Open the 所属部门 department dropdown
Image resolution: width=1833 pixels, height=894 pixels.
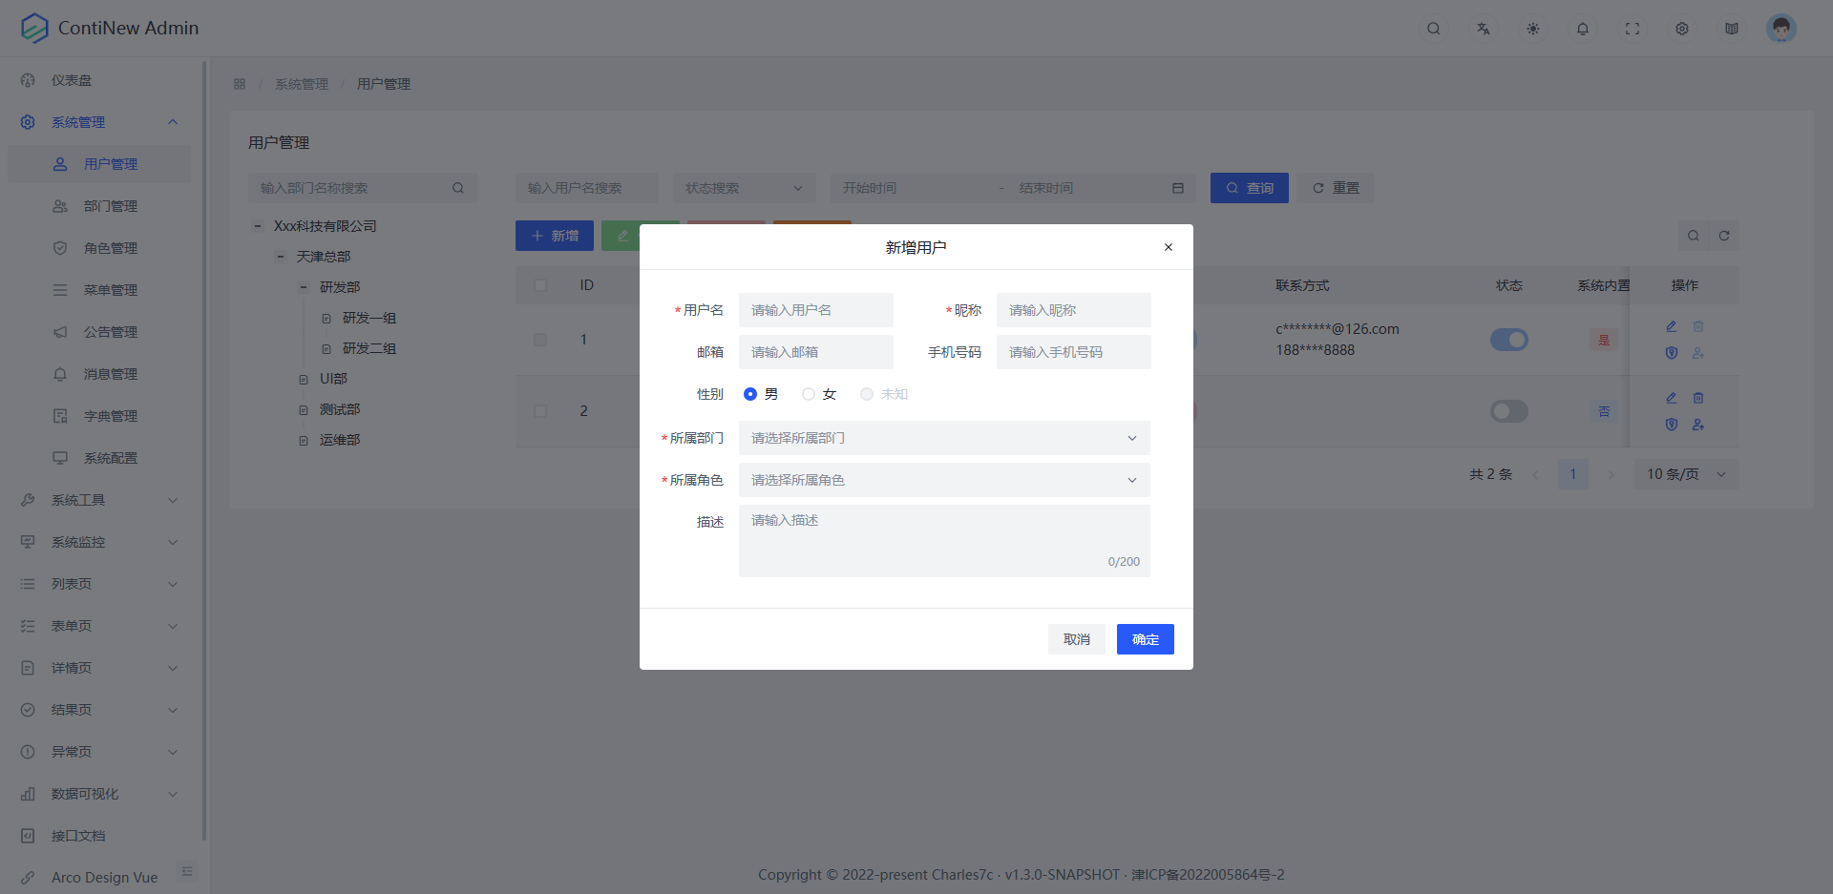(943, 438)
